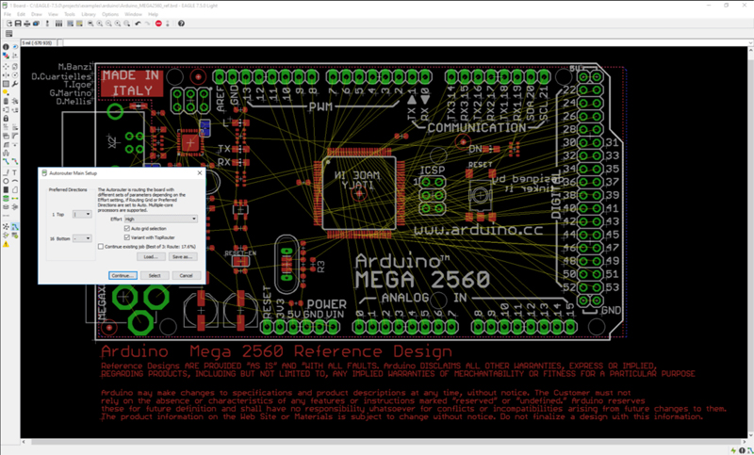Click the command line input field
The image size is (754, 455).
tap(404, 42)
